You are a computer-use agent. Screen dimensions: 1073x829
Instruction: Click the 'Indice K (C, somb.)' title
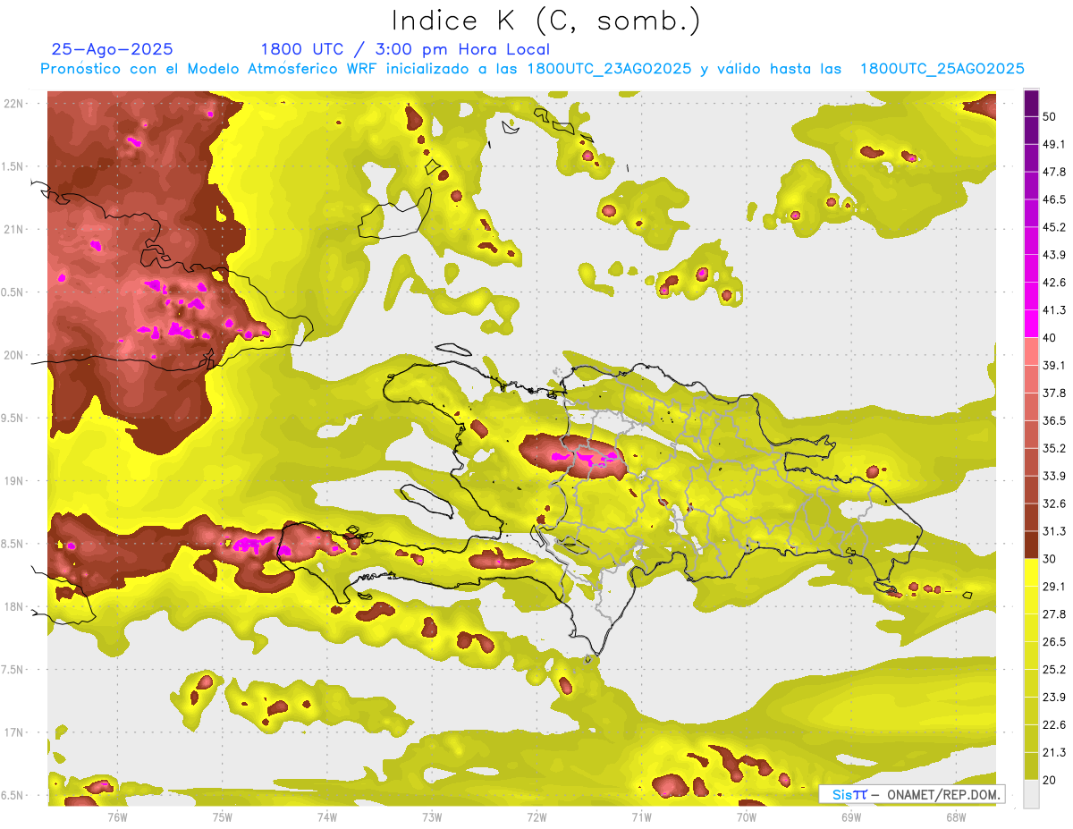click(546, 21)
